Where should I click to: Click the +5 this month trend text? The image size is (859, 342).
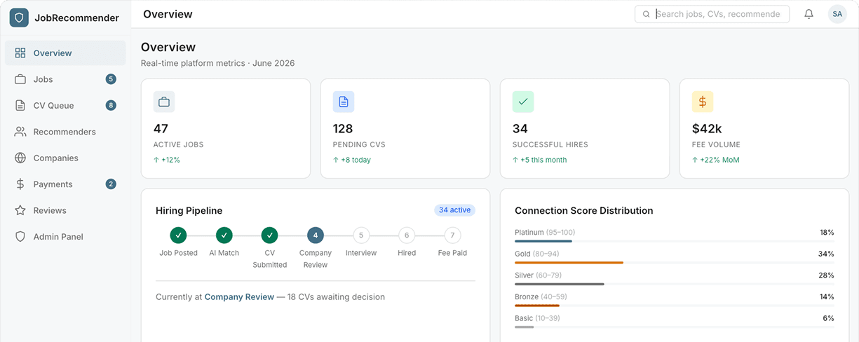[539, 160]
